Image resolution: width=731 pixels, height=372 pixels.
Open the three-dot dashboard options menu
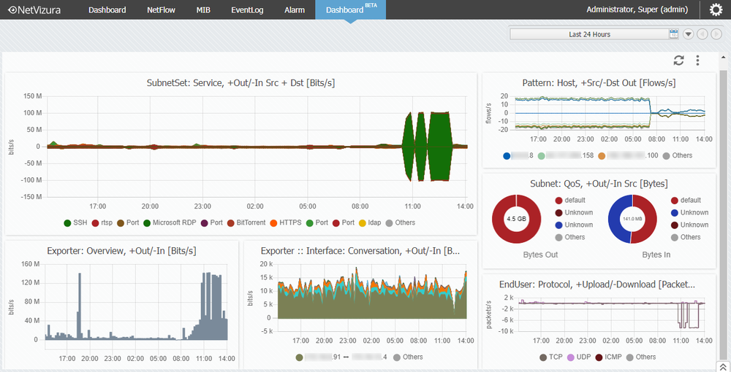tap(697, 60)
